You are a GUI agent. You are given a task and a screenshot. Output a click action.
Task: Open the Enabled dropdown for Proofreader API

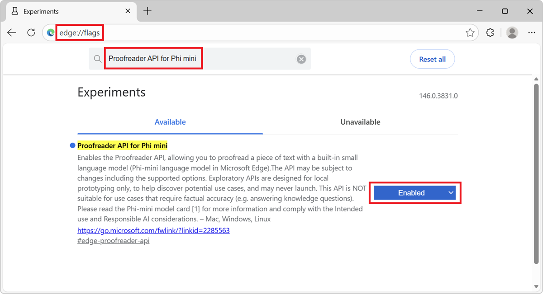(x=414, y=193)
